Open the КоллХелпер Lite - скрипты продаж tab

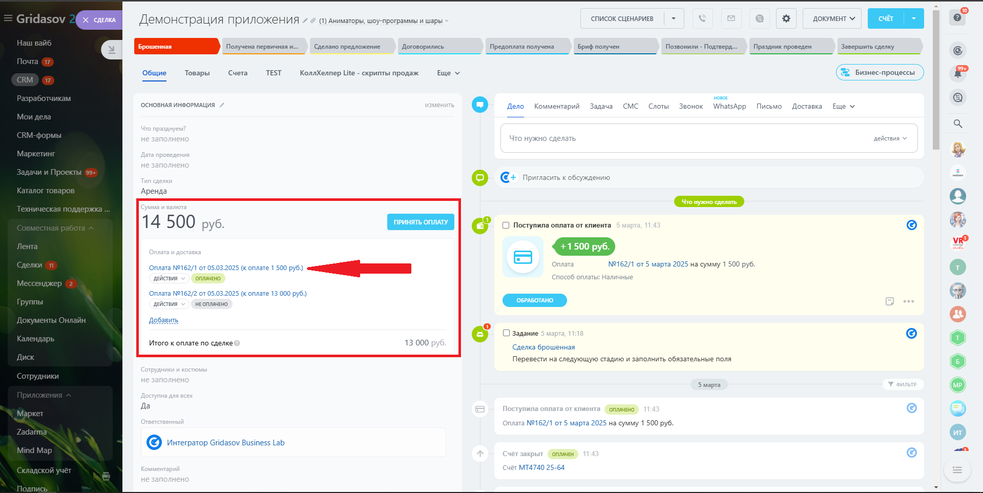click(x=359, y=73)
